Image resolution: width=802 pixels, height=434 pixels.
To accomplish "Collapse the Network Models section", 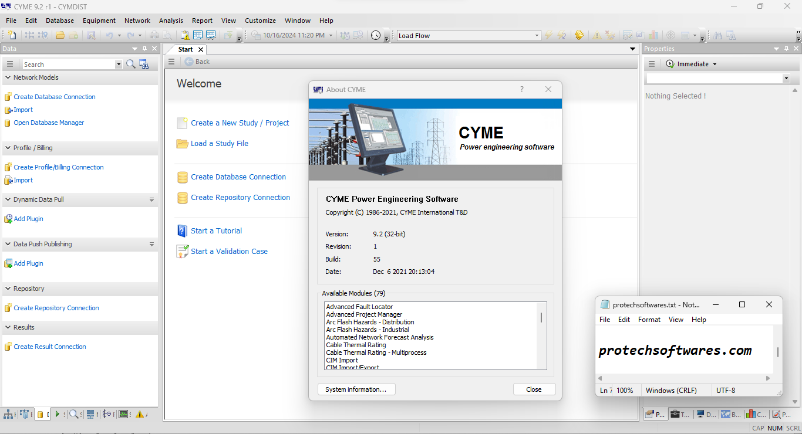I will [8, 77].
